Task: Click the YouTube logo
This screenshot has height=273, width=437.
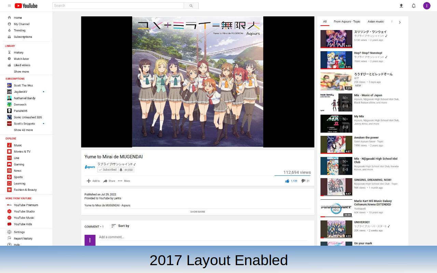Action: tap(26, 5)
